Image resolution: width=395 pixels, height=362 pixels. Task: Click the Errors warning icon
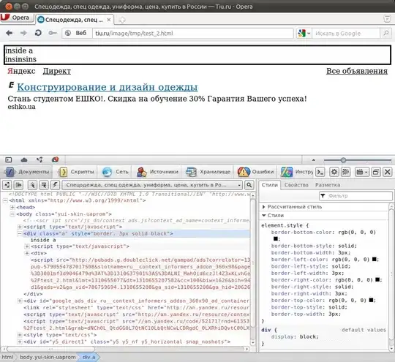point(244,172)
